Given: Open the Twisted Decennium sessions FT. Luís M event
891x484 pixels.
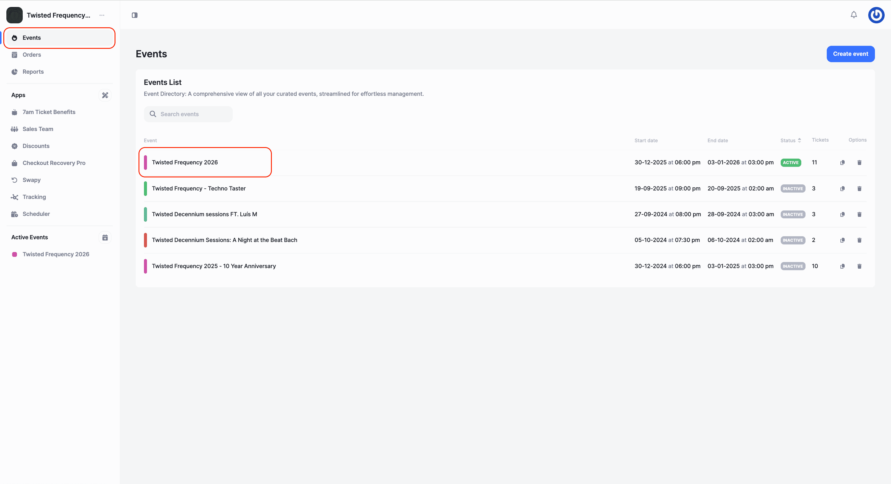Looking at the screenshot, I should (x=204, y=214).
